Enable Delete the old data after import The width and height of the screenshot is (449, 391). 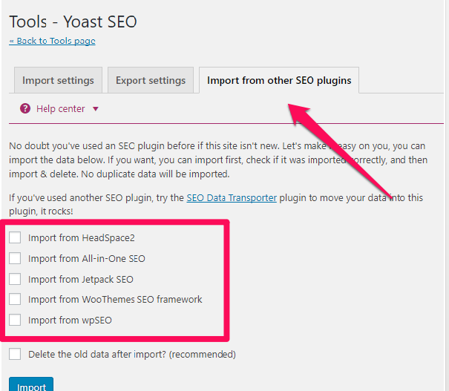pyautogui.click(x=15, y=354)
